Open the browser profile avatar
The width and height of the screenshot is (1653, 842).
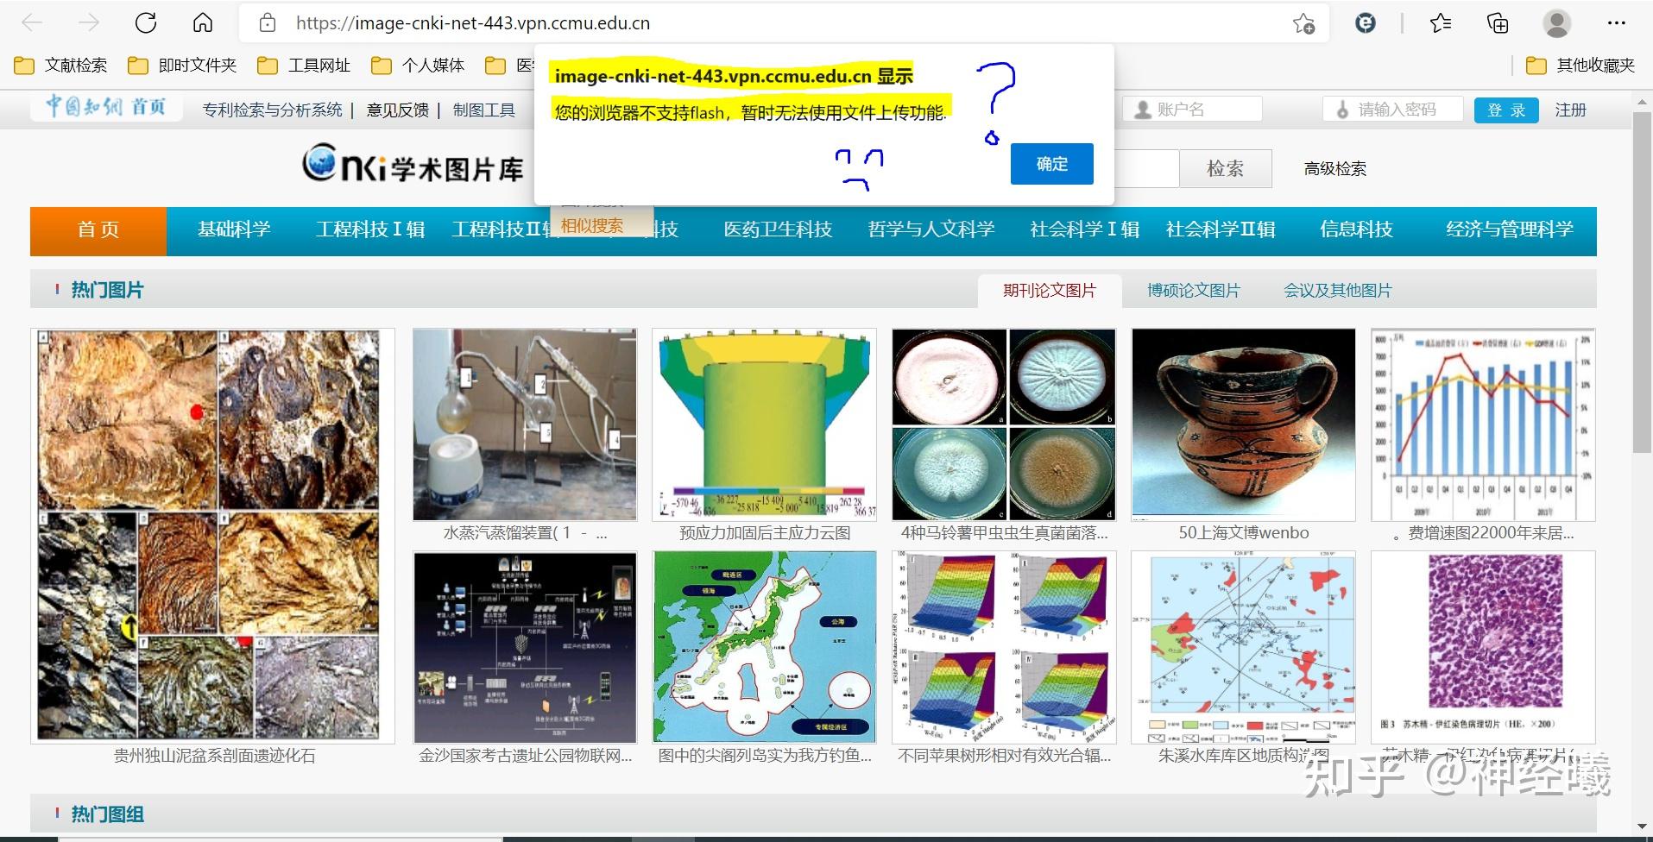point(1556,23)
